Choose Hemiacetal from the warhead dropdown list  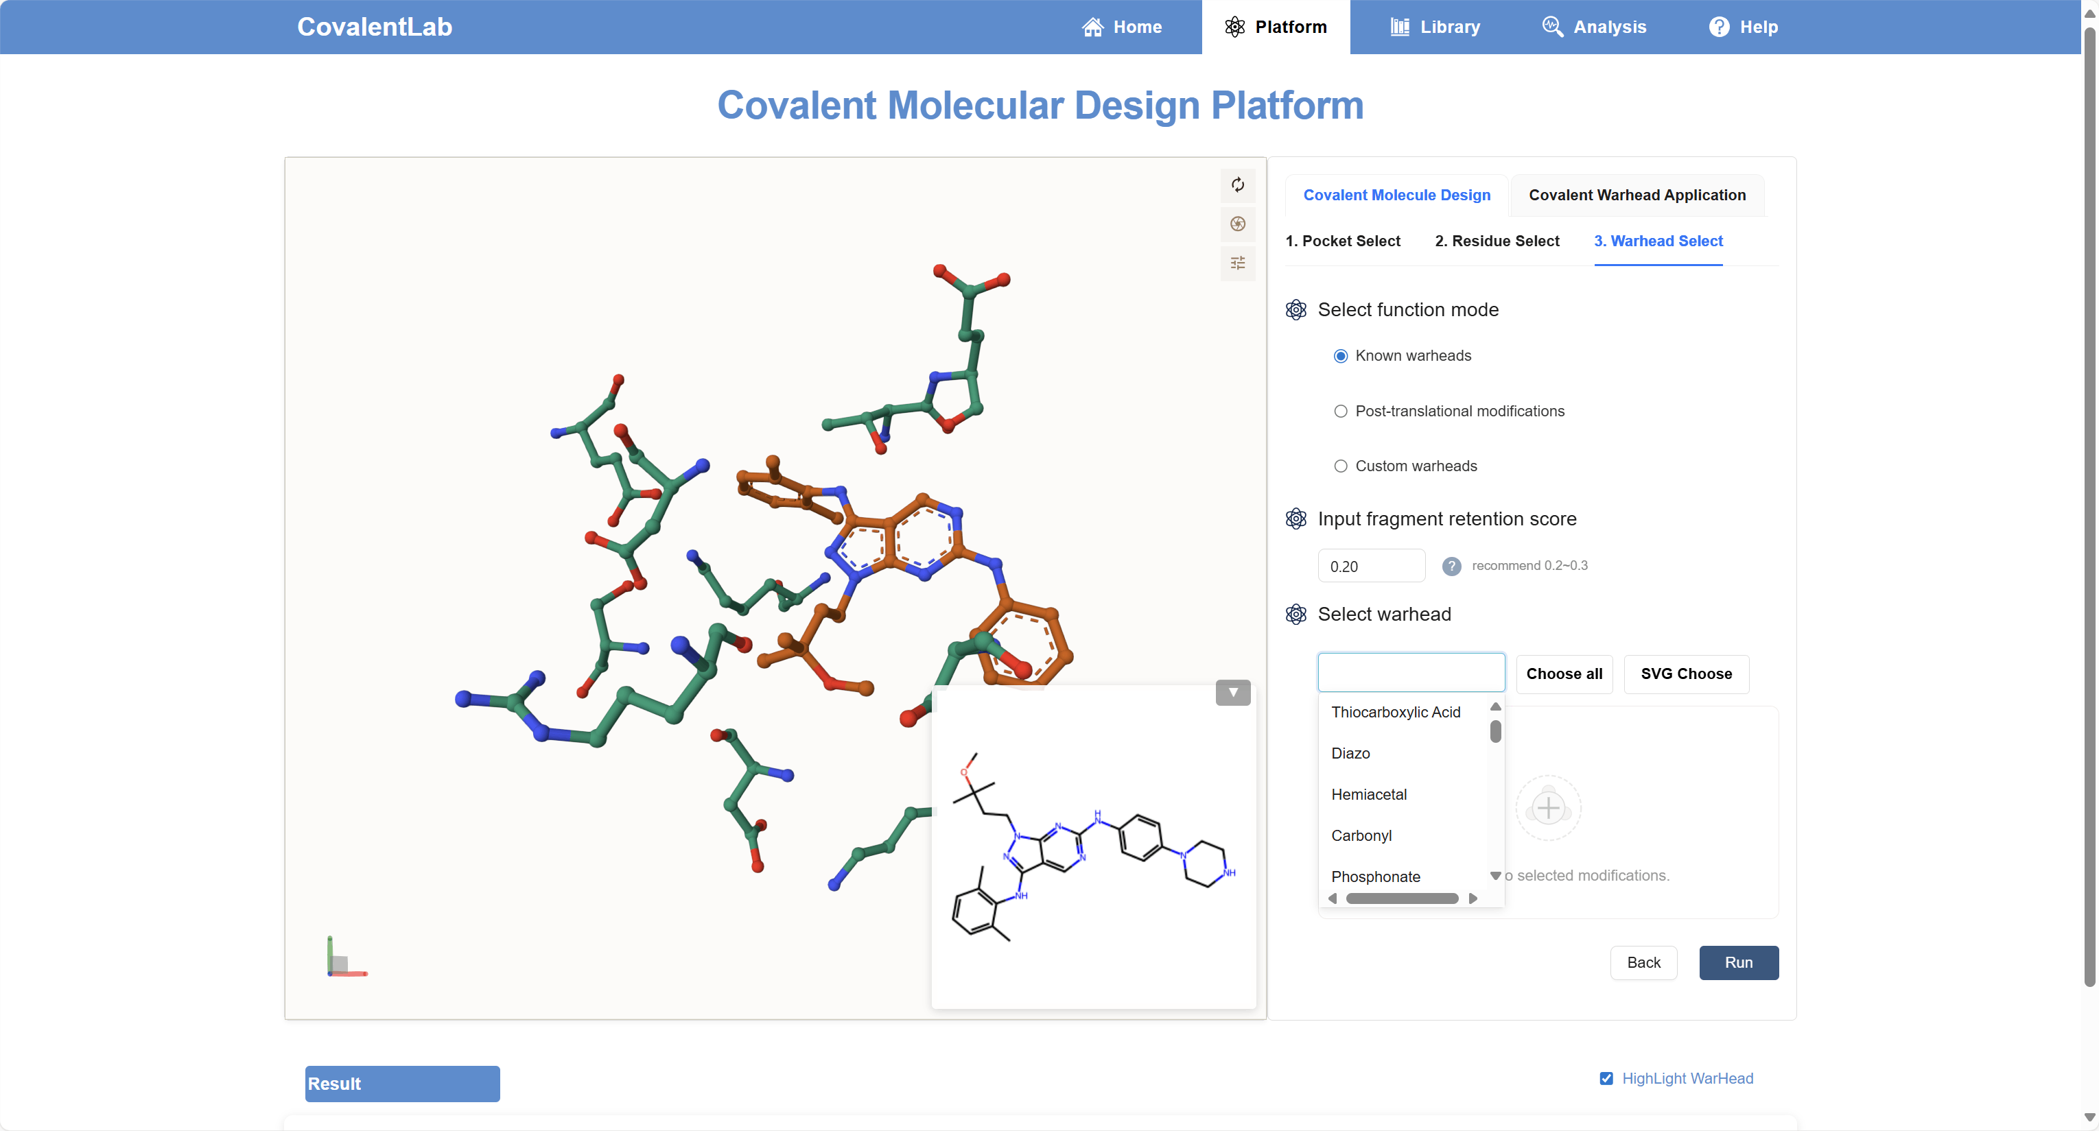[x=1368, y=794]
